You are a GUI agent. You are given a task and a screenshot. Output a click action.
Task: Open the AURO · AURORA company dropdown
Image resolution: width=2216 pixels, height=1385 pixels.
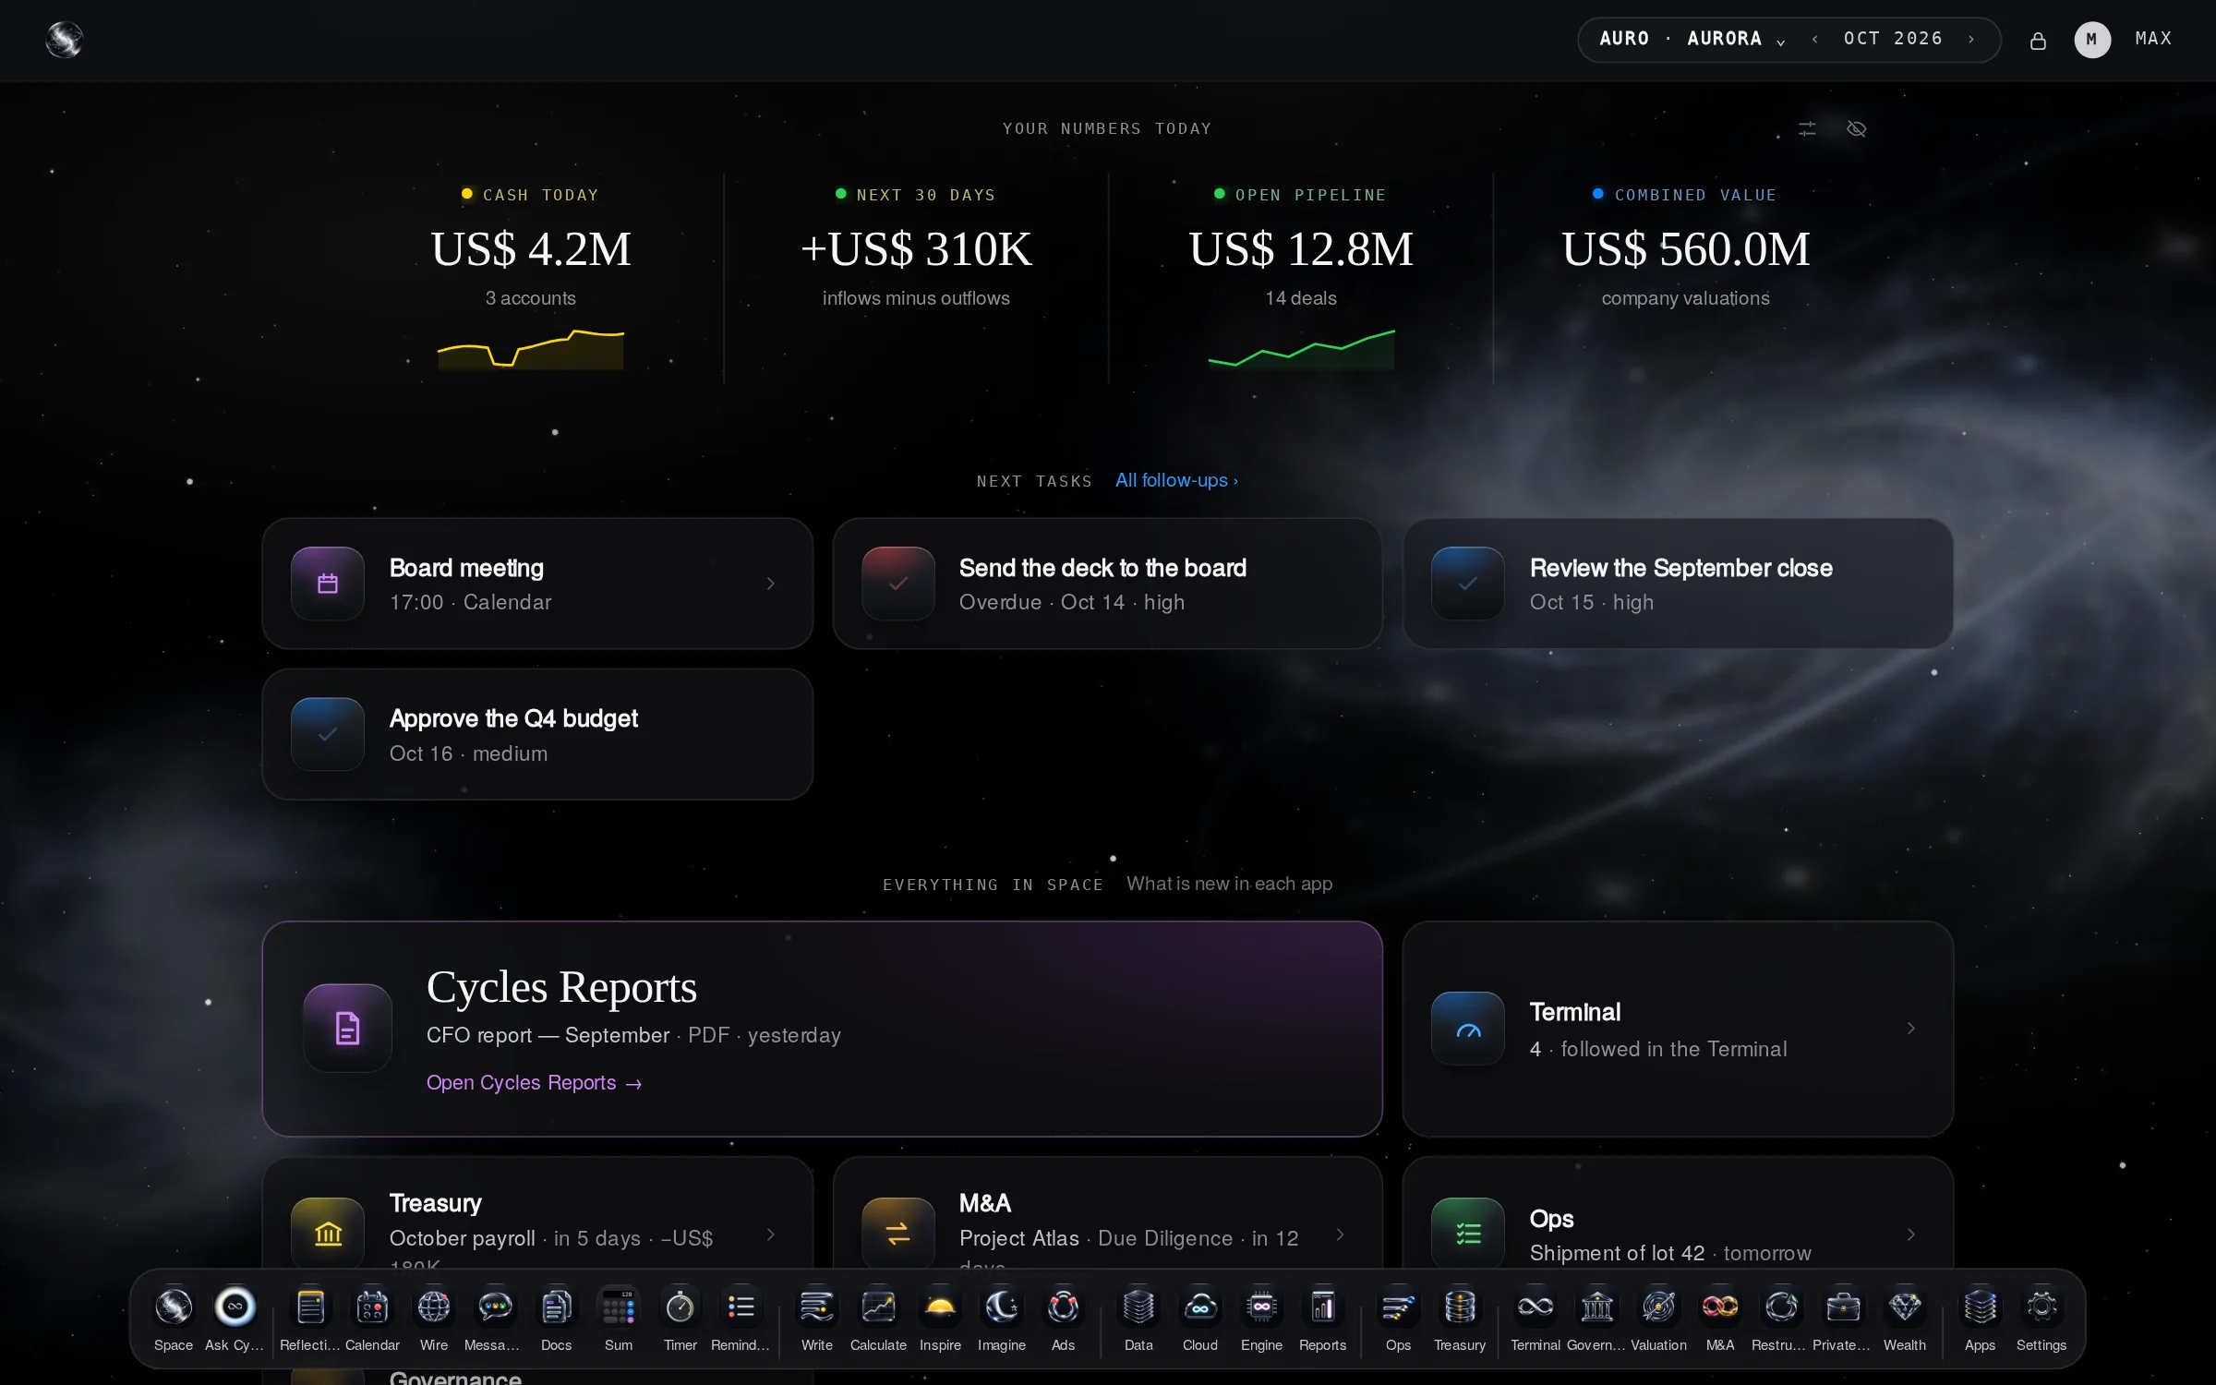click(x=1692, y=39)
